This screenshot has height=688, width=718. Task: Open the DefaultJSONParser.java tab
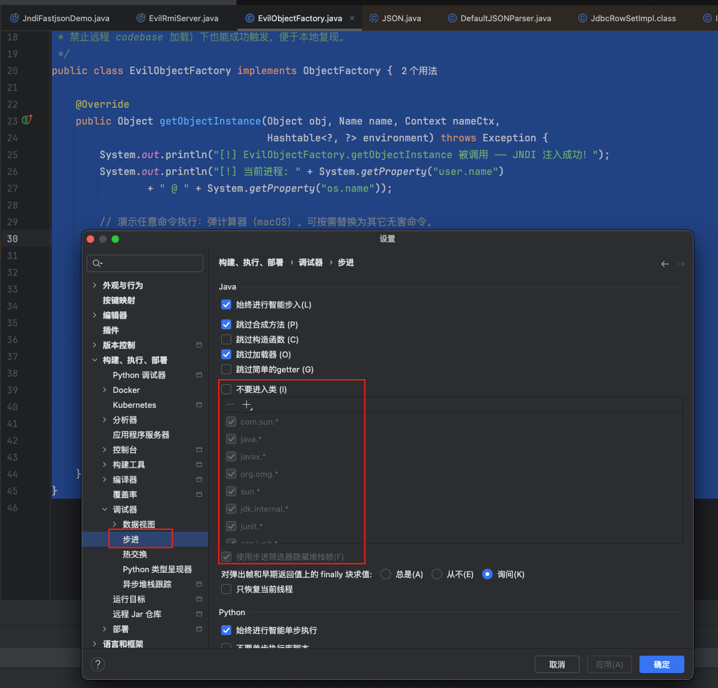point(500,18)
